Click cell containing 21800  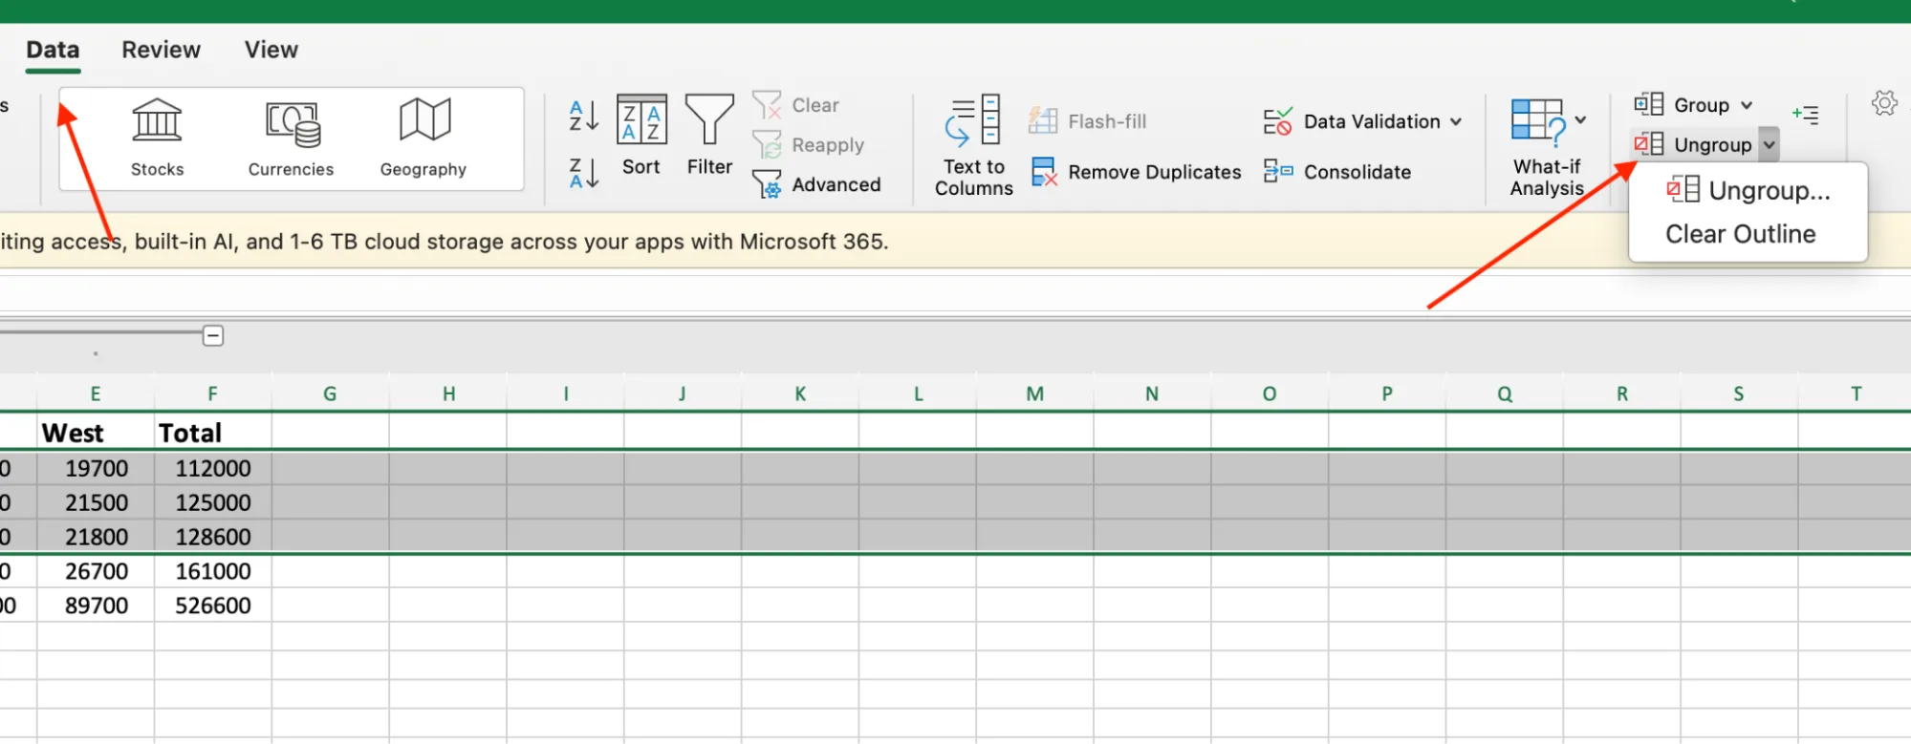coord(96,537)
